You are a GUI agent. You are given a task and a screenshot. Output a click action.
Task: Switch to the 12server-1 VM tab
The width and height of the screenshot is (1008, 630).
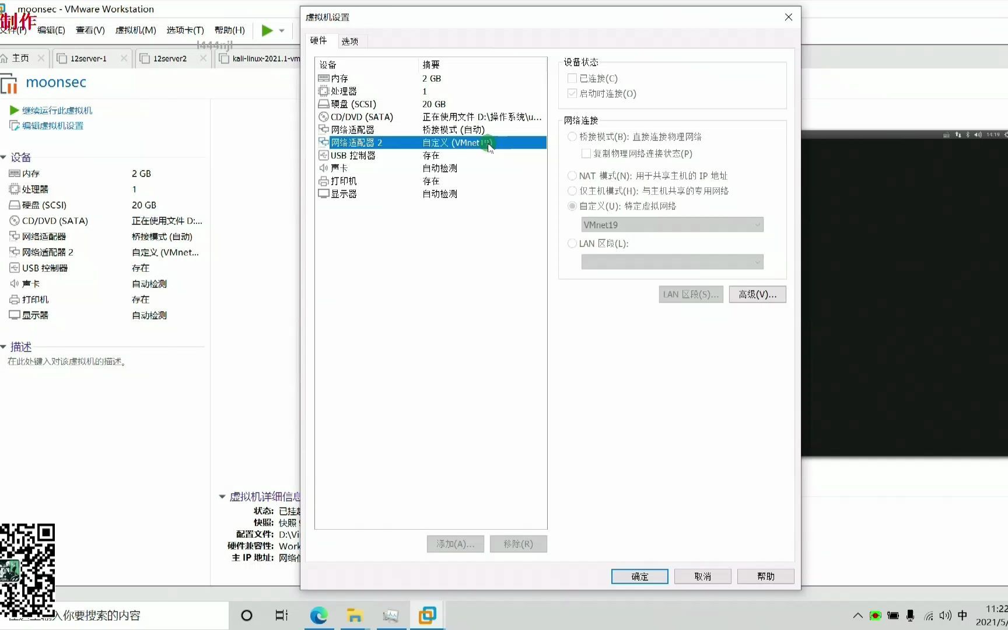(x=89, y=58)
